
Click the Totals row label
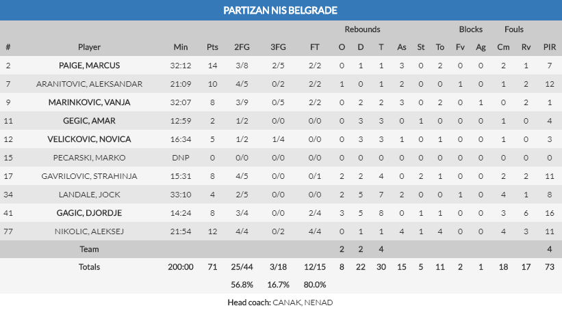tap(90, 266)
